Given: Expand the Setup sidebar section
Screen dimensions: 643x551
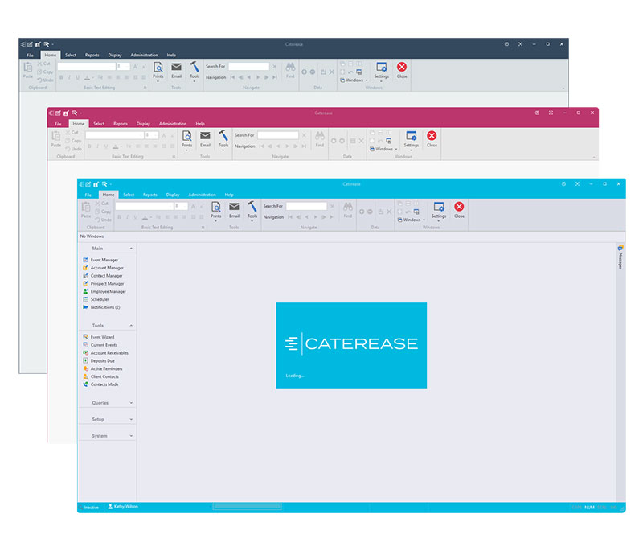Looking at the screenshot, I should pyautogui.click(x=131, y=419).
